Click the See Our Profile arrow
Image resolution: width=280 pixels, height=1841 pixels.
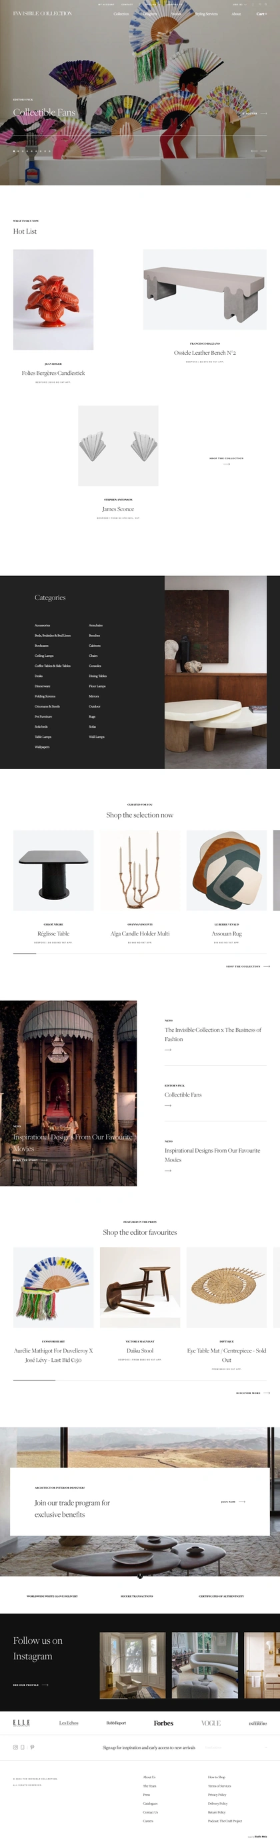(45, 1685)
